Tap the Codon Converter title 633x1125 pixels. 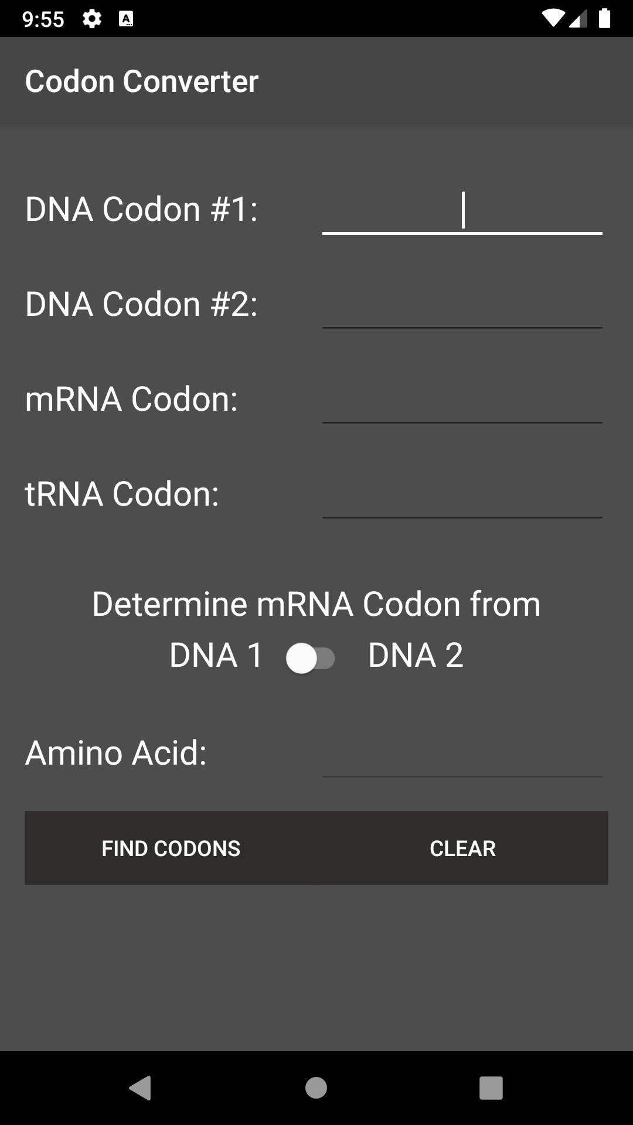tap(141, 81)
